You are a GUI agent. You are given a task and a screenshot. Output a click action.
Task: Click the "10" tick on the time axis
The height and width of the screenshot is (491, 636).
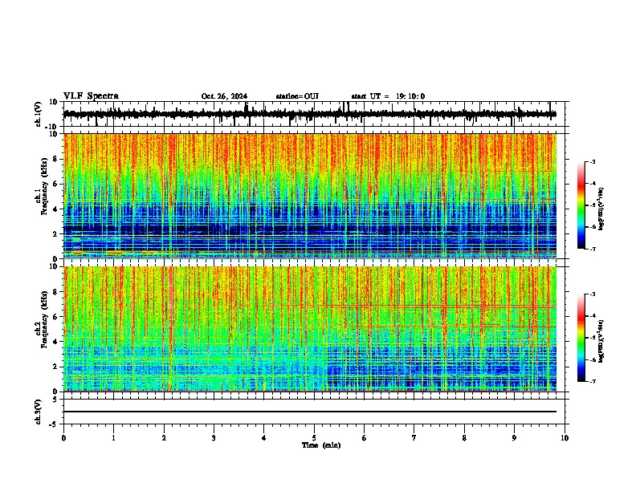click(x=565, y=438)
